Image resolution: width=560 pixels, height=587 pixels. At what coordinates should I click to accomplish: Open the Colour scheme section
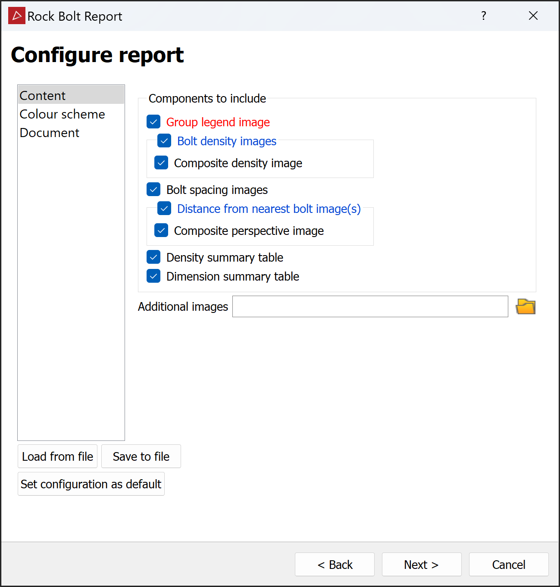click(62, 114)
